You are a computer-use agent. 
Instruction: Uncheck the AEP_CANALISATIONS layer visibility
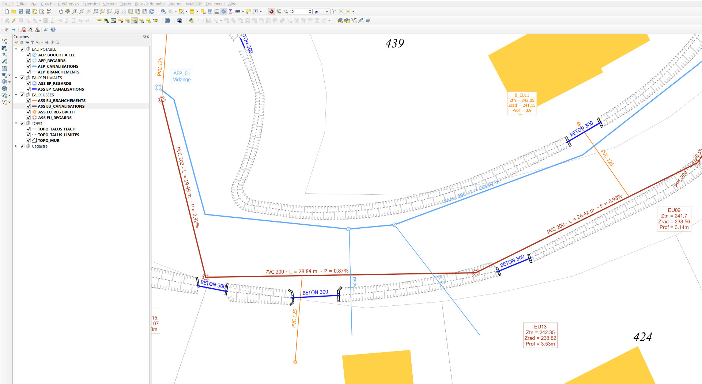(29, 66)
